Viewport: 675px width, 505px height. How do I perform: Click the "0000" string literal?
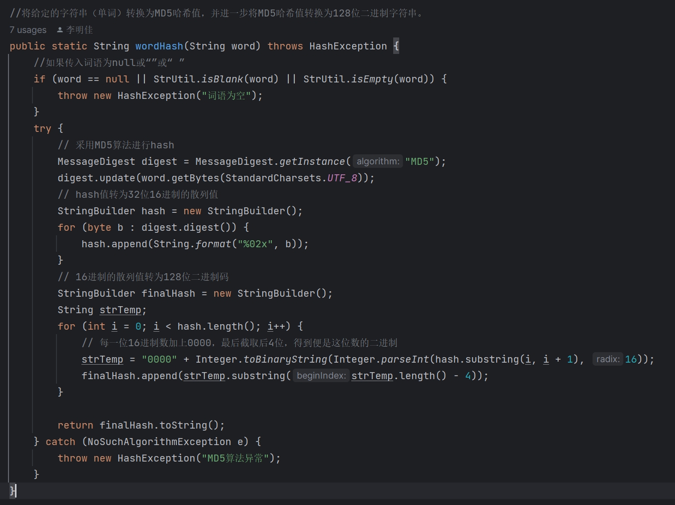point(159,359)
